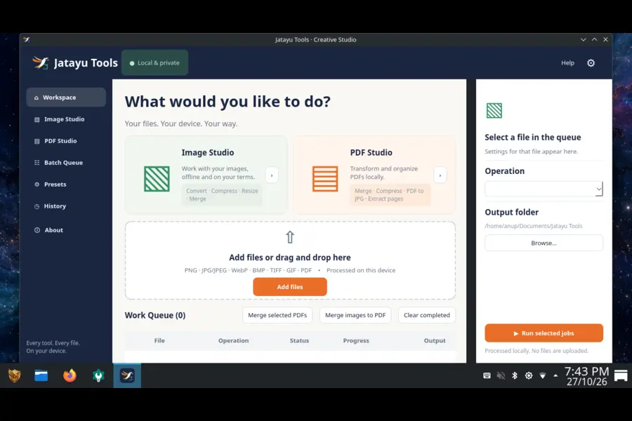This screenshot has width=632, height=421.
Task: Click the 'Local & private' badge
Action: coord(154,63)
